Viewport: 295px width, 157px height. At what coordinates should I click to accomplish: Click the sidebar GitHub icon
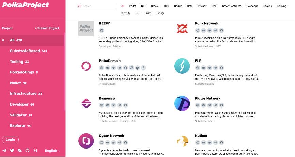tap(28, 150)
